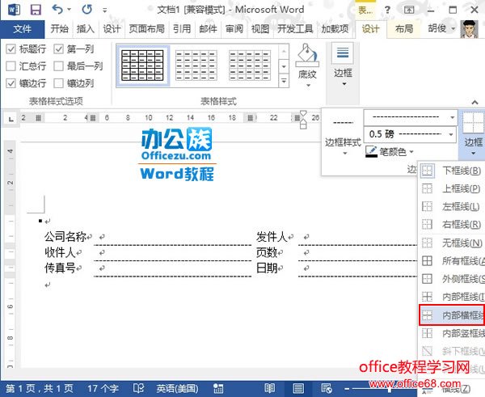Enable the 镶边列 banded columns checkbox
The width and height of the screenshot is (485, 397).
point(58,83)
